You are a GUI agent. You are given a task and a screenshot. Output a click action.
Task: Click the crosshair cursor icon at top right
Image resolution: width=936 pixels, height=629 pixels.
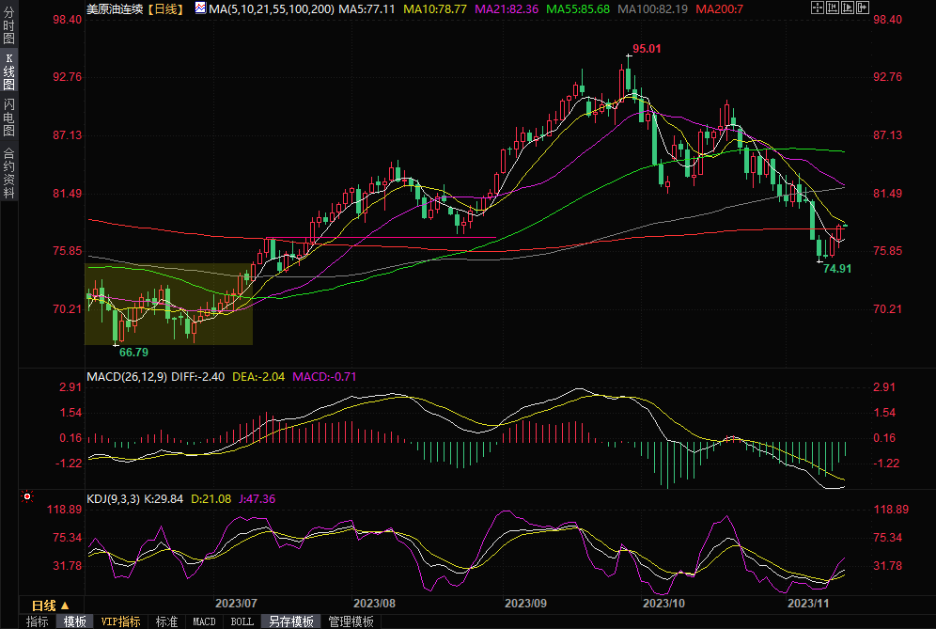tap(818, 8)
